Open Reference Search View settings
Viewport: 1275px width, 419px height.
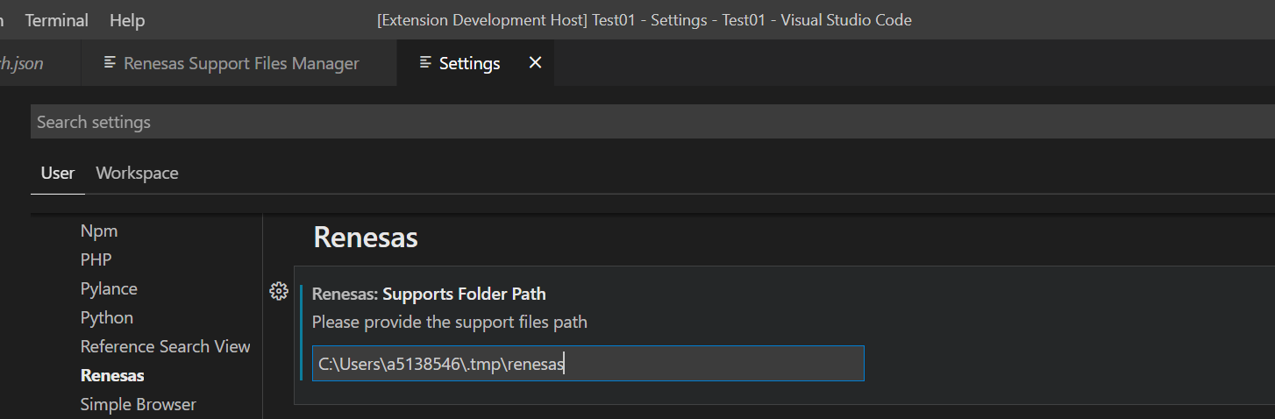point(165,346)
